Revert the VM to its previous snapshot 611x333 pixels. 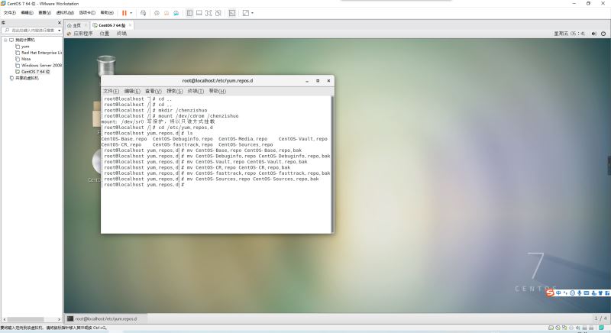pos(166,13)
